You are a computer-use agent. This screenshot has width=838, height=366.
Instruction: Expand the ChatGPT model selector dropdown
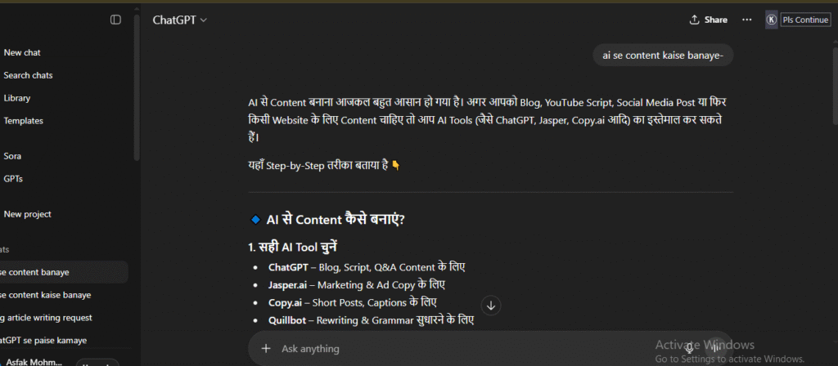click(x=179, y=20)
